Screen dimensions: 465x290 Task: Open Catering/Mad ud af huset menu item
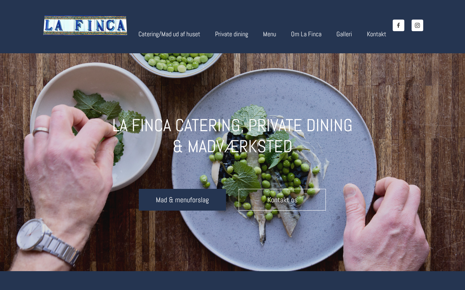coord(169,34)
